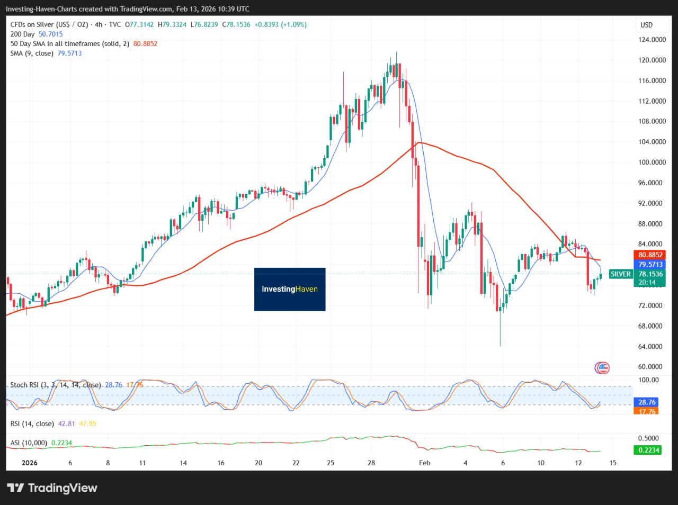The image size is (678, 505).
Task: Hide the 50 Day SMA indicator
Action: pyautogui.click(x=69, y=43)
